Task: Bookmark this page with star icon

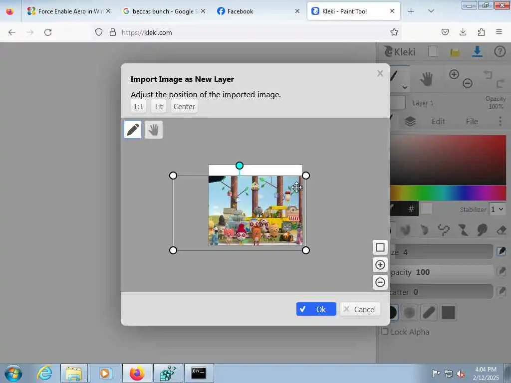Action: 394,32
